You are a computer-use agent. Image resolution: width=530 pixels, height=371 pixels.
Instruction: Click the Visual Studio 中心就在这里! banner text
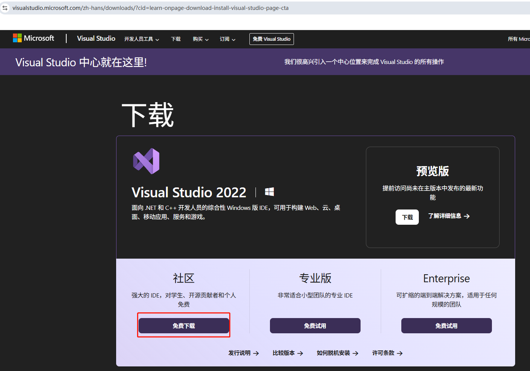81,62
